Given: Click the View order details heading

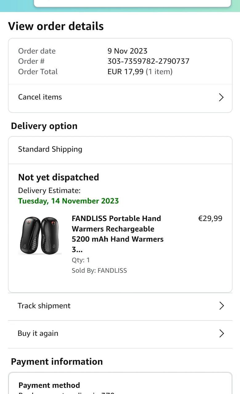Looking at the screenshot, I should tap(56, 26).
